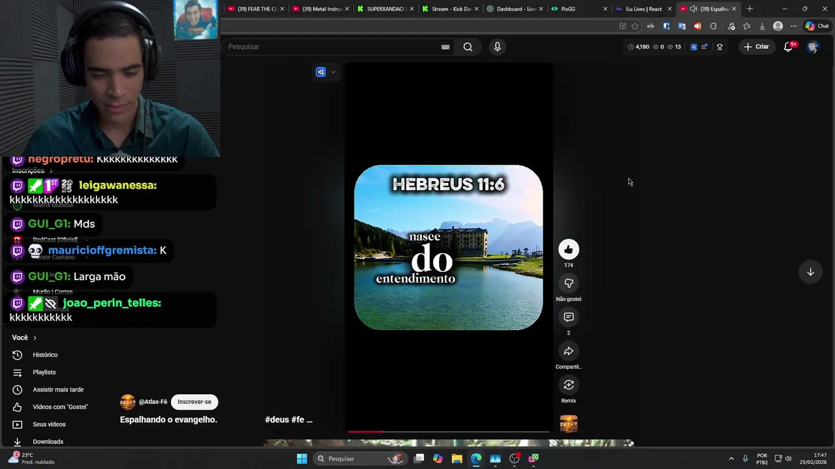
Task: Open a new browser tab
Action: click(x=750, y=9)
